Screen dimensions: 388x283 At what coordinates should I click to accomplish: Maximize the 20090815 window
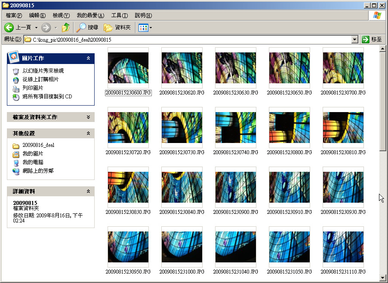pyautogui.click(x=375, y=5)
